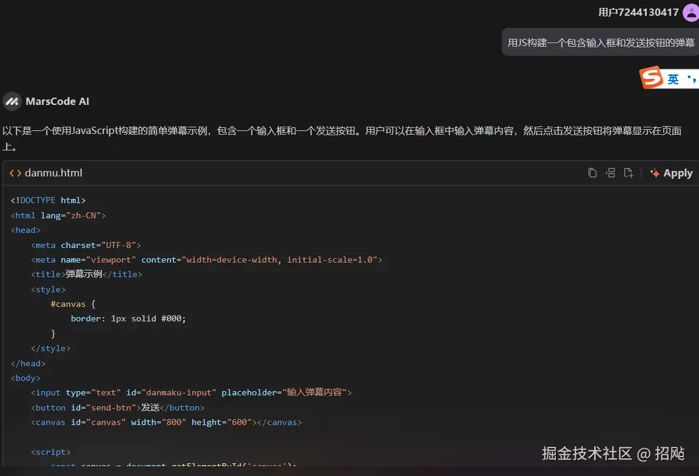Click the canvas width="800" code line
The width and height of the screenshot is (699, 476).
click(166, 422)
